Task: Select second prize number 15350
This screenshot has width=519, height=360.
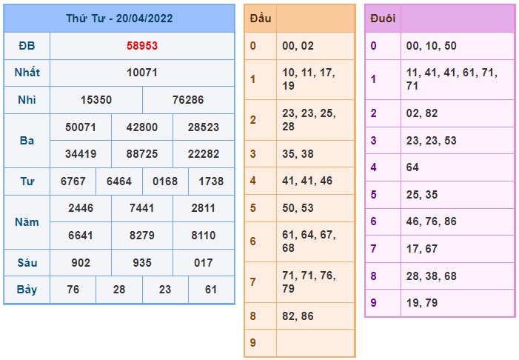Action: point(96,100)
